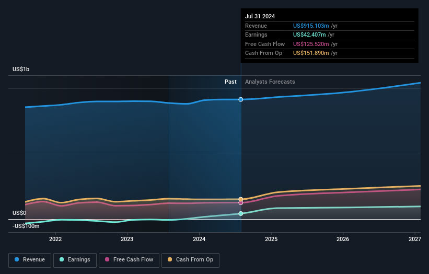
Task: Click the US$0 y-axis label
Action: pos(19,213)
